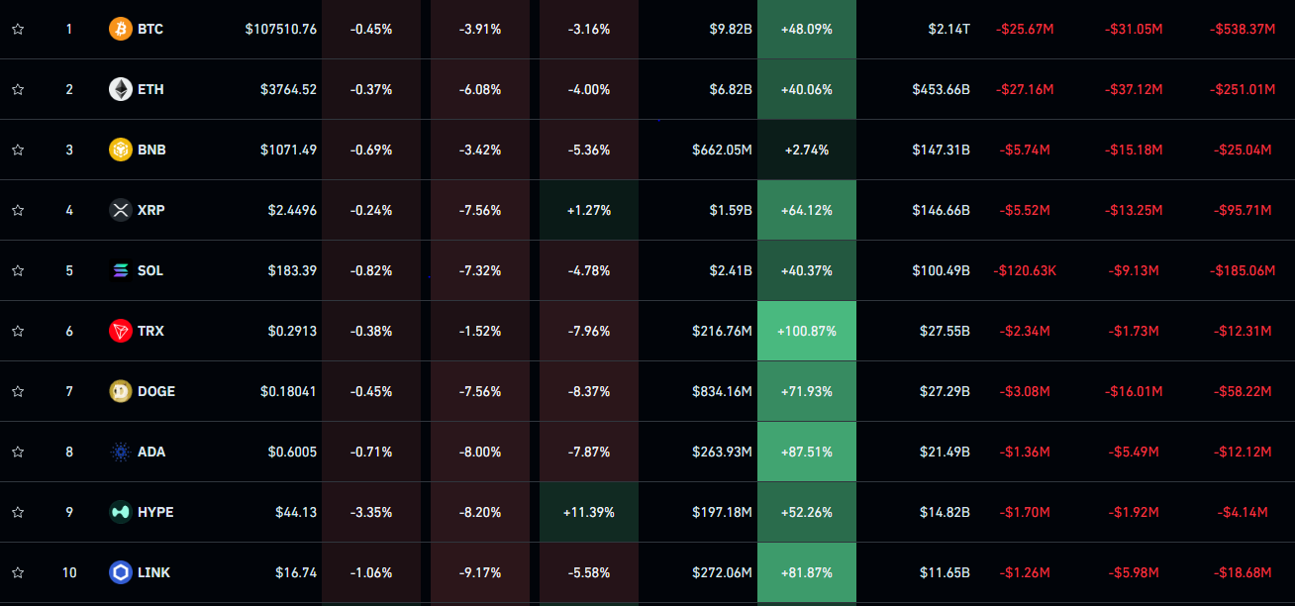Image resolution: width=1295 pixels, height=606 pixels.
Task: Click the Dogecoin logo
Action: pyautogui.click(x=120, y=391)
